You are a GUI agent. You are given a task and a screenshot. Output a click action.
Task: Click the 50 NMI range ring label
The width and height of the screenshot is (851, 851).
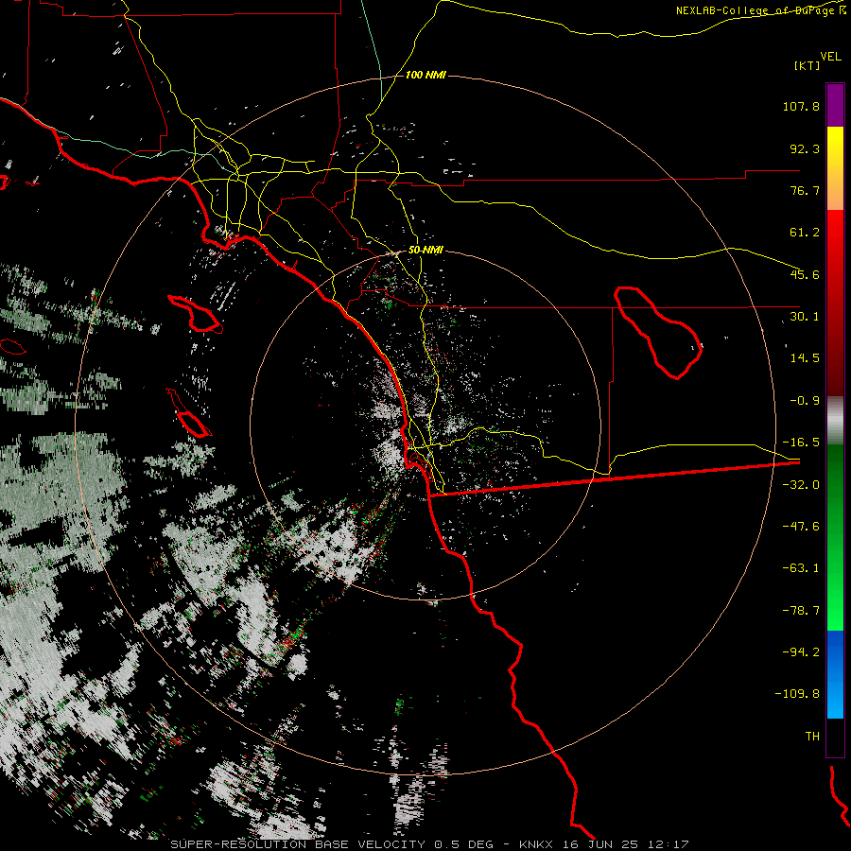pos(425,251)
